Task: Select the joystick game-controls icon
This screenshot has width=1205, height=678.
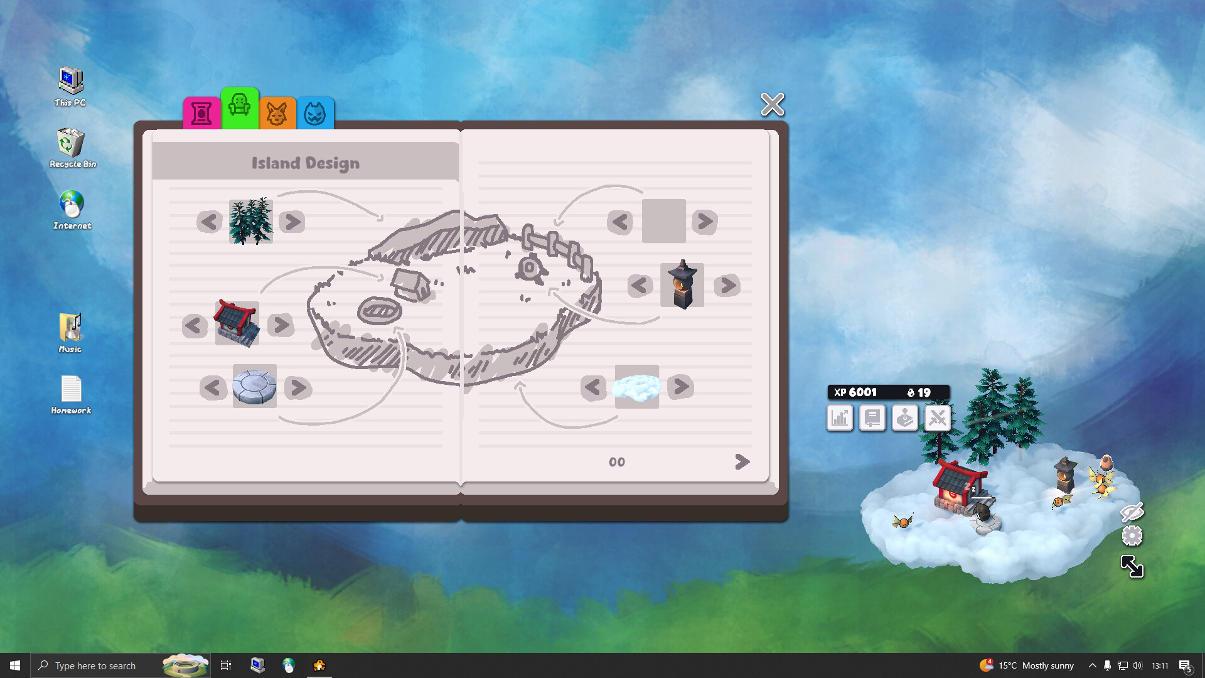Action: click(x=905, y=418)
